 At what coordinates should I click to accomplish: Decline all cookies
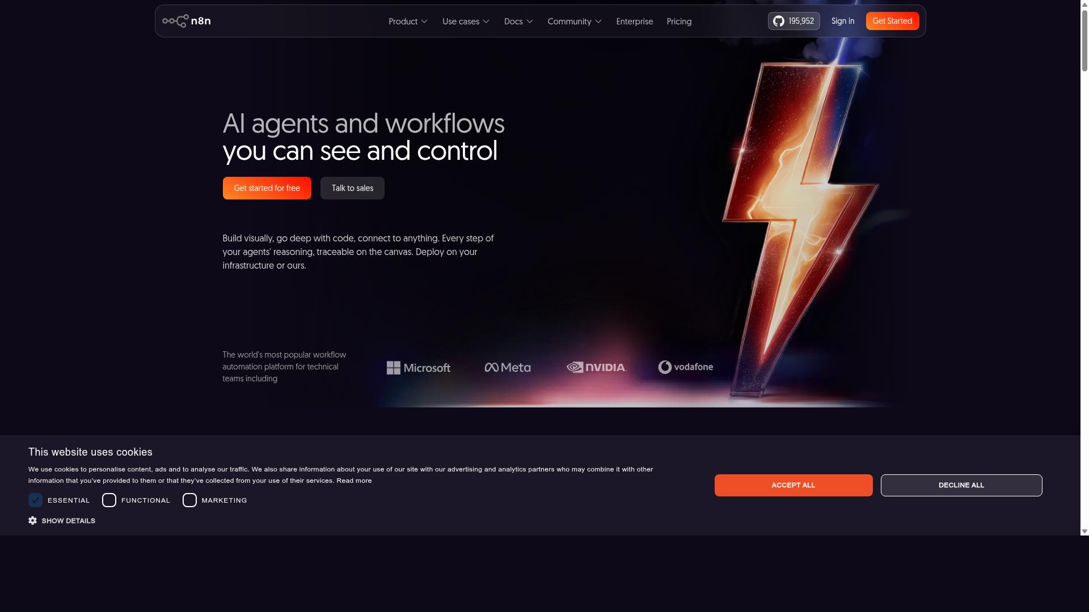(x=961, y=485)
